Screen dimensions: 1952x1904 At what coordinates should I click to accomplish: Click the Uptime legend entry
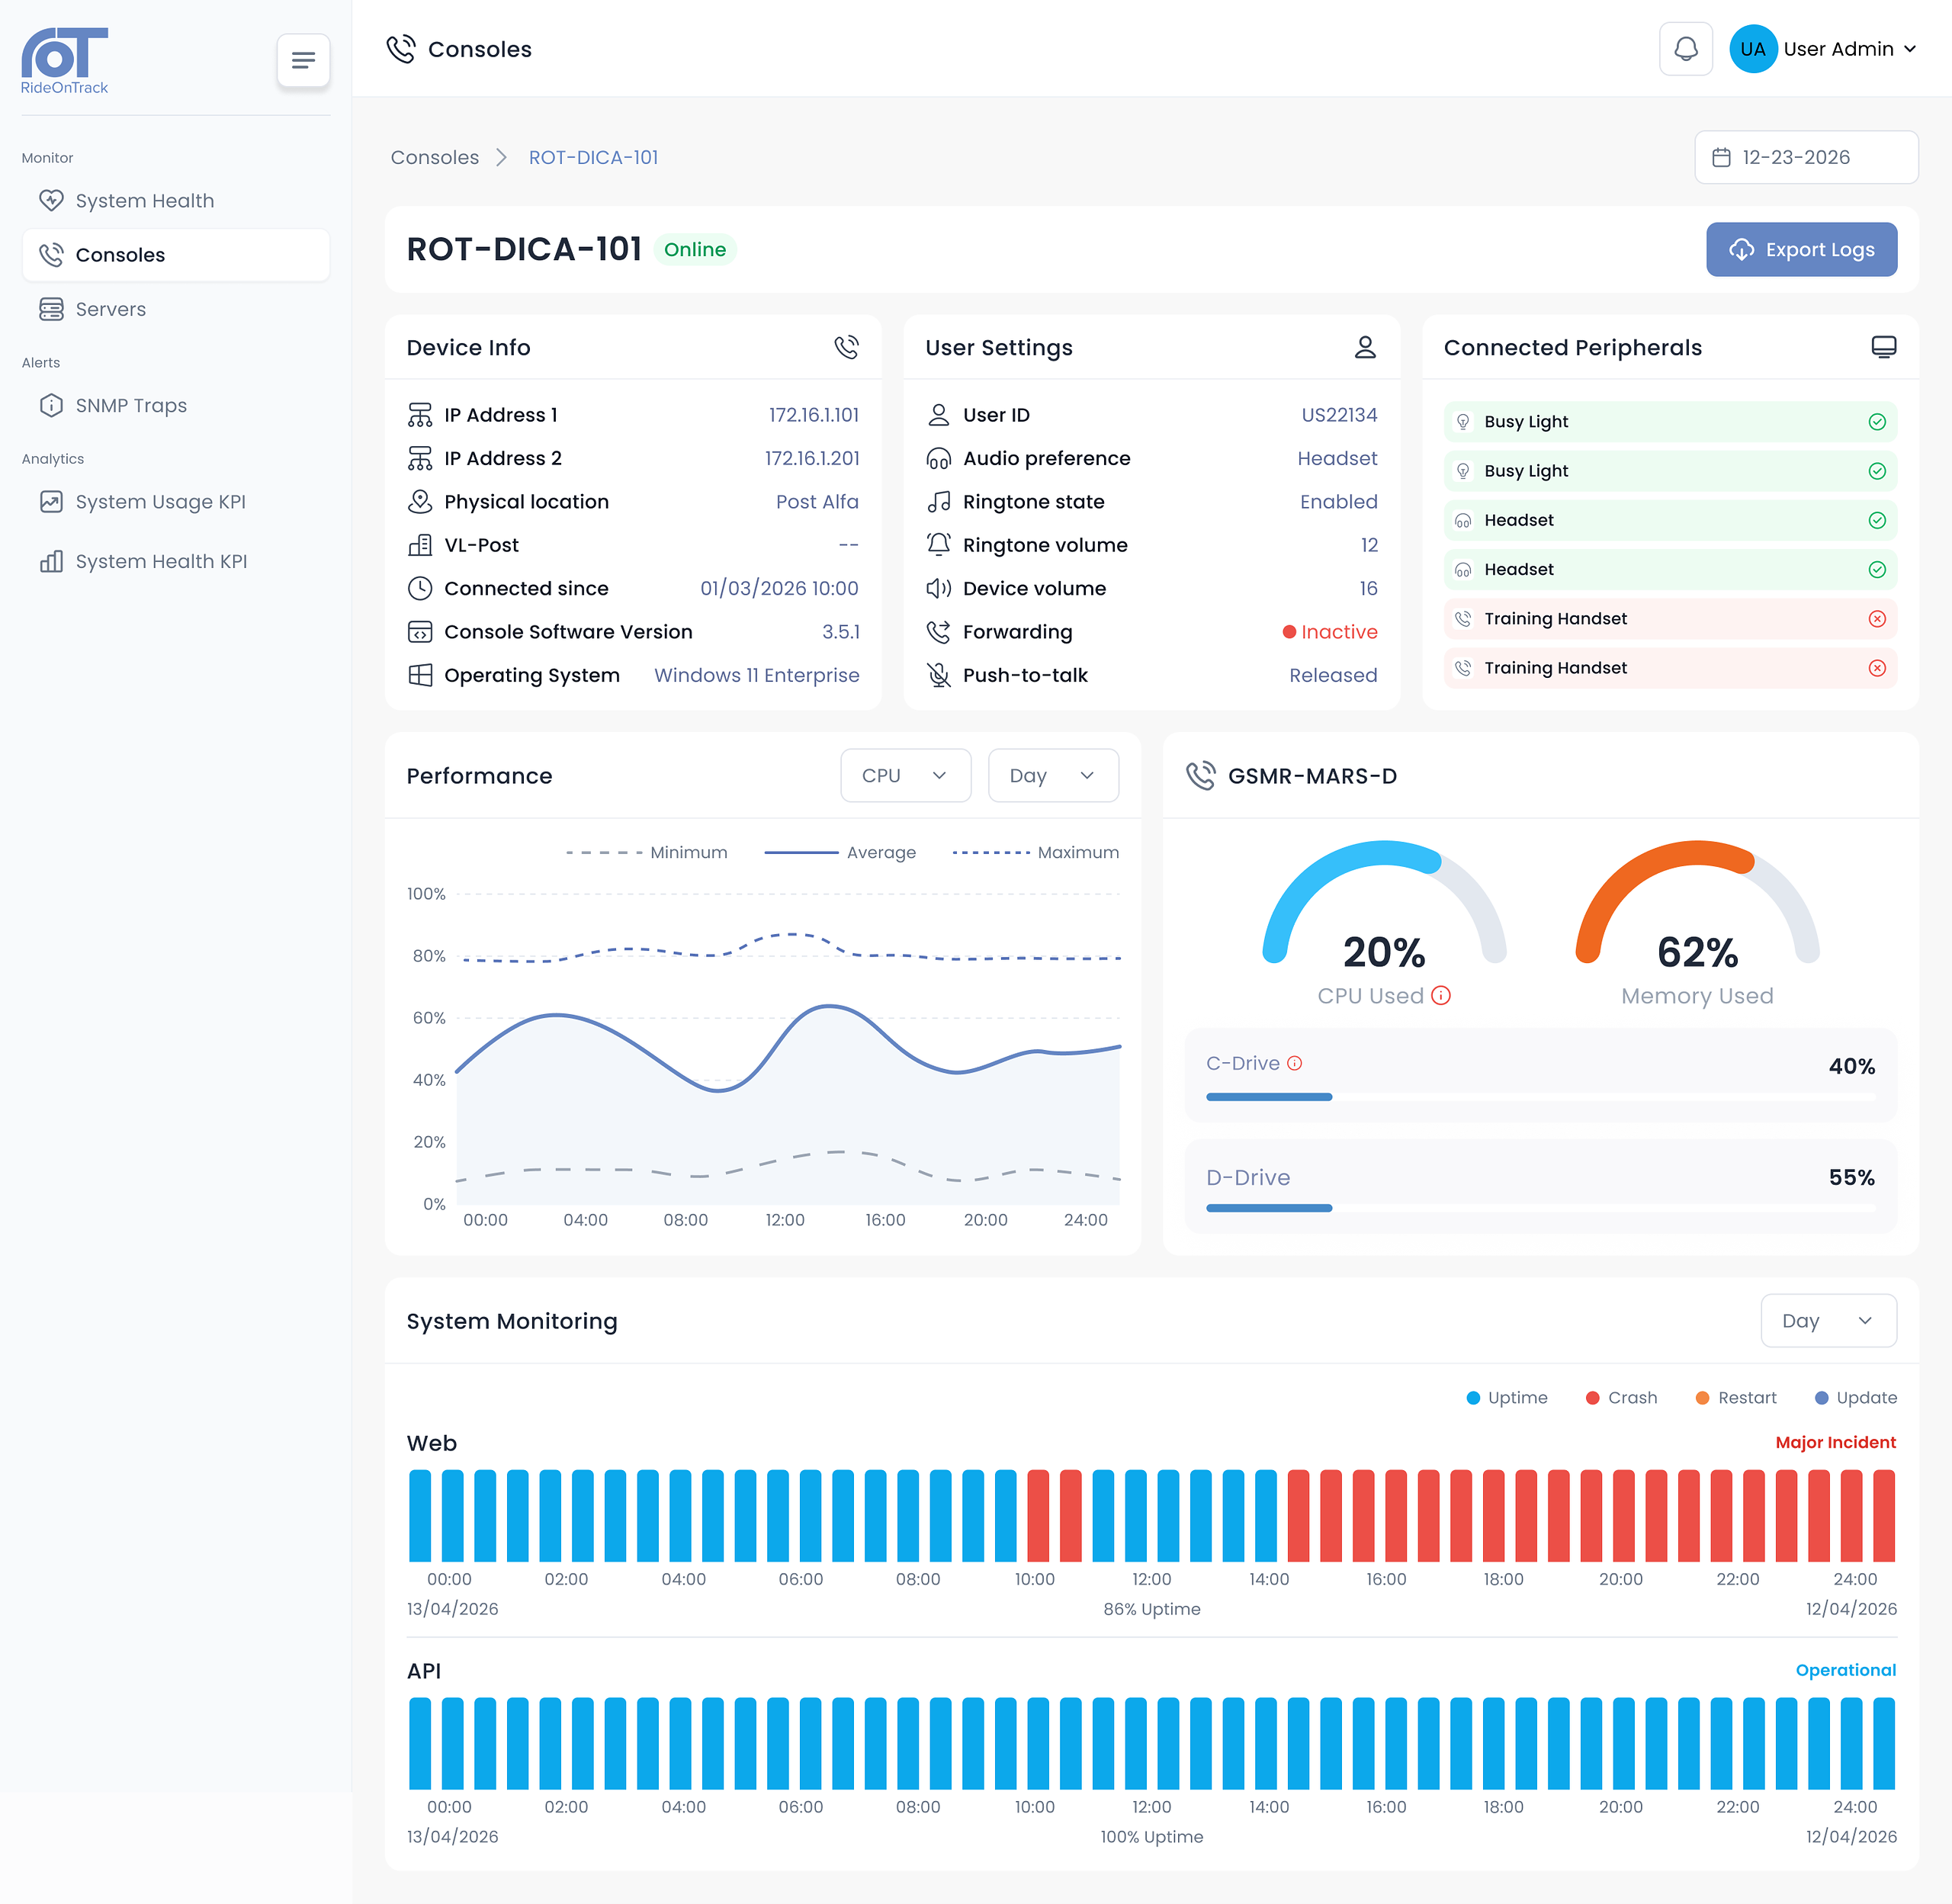pos(1506,1397)
